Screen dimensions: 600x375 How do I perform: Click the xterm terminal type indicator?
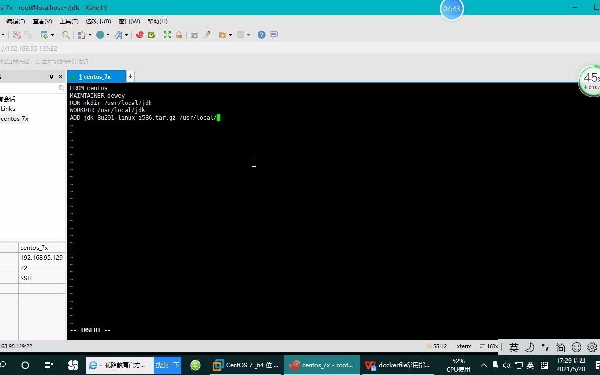[x=463, y=346]
